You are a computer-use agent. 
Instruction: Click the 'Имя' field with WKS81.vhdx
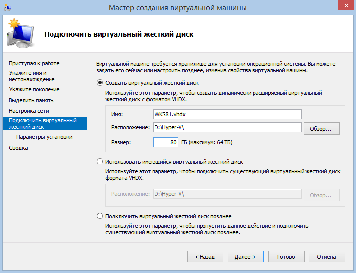click(x=227, y=114)
